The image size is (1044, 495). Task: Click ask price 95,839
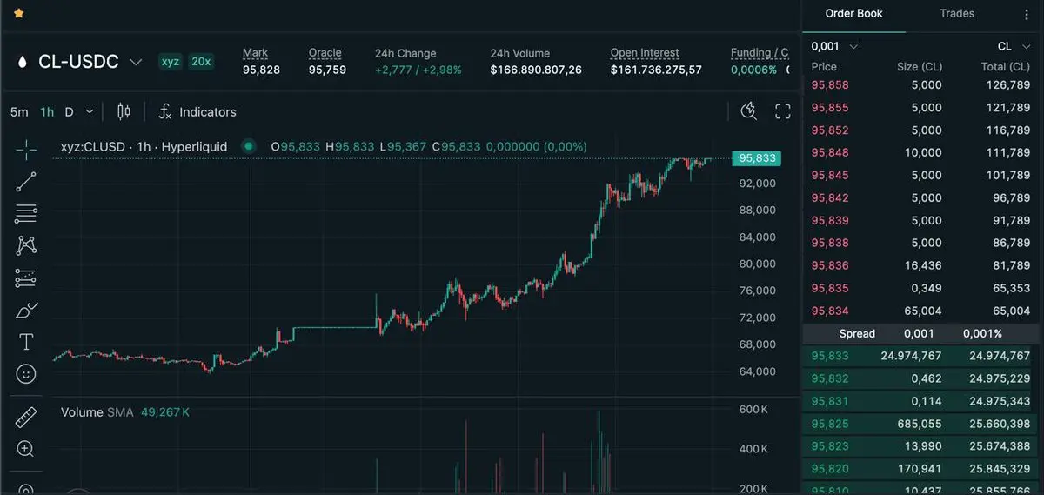coord(829,220)
